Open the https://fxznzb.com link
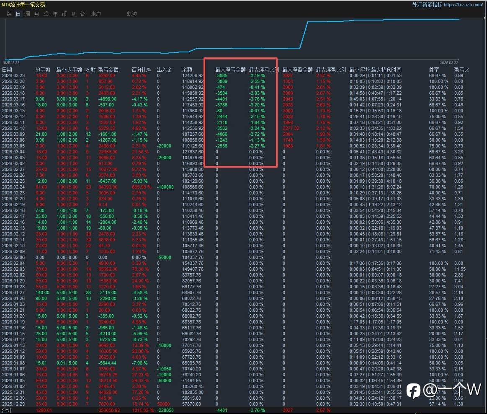The height and width of the screenshot is (414, 487). [x=463, y=5]
